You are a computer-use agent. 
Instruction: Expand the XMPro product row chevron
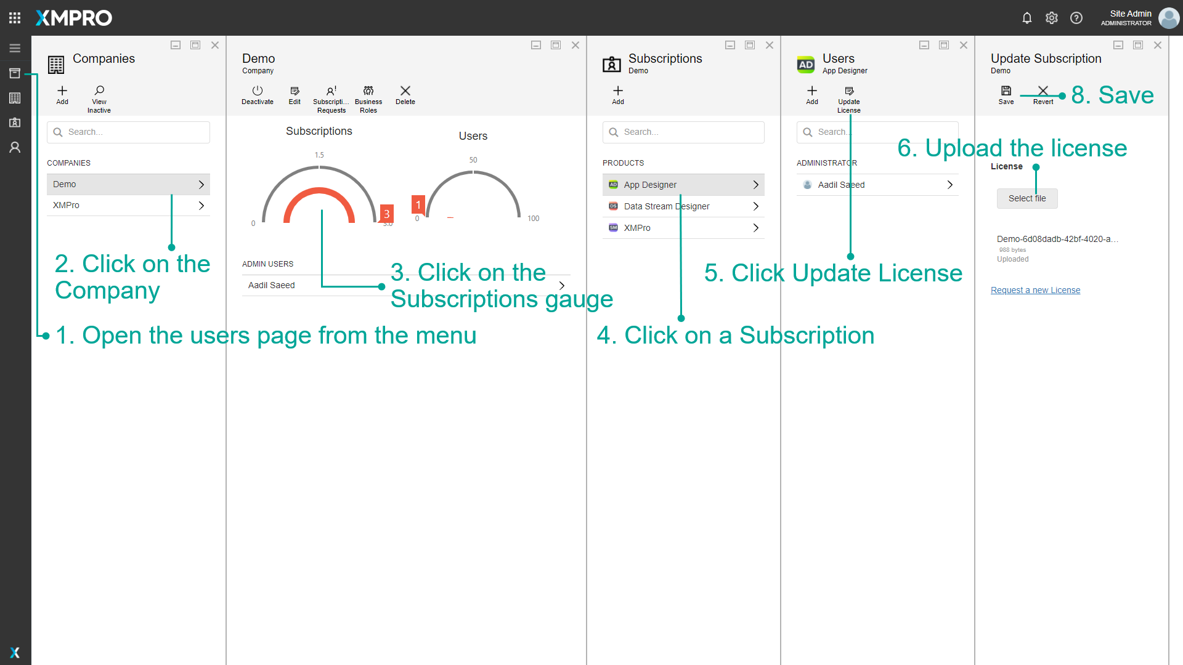tap(756, 228)
